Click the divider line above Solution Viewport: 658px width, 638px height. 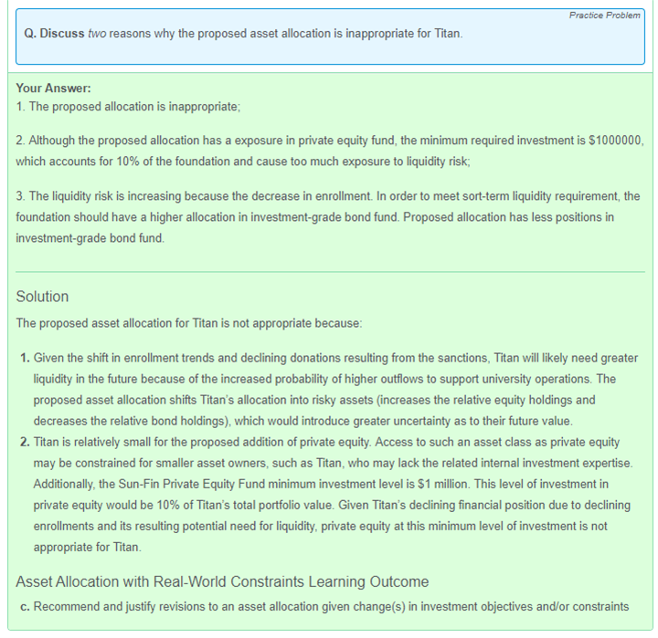click(329, 272)
